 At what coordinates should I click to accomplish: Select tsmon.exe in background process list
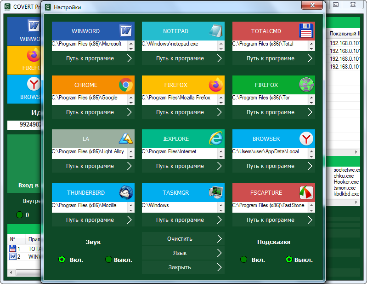tap(344, 188)
